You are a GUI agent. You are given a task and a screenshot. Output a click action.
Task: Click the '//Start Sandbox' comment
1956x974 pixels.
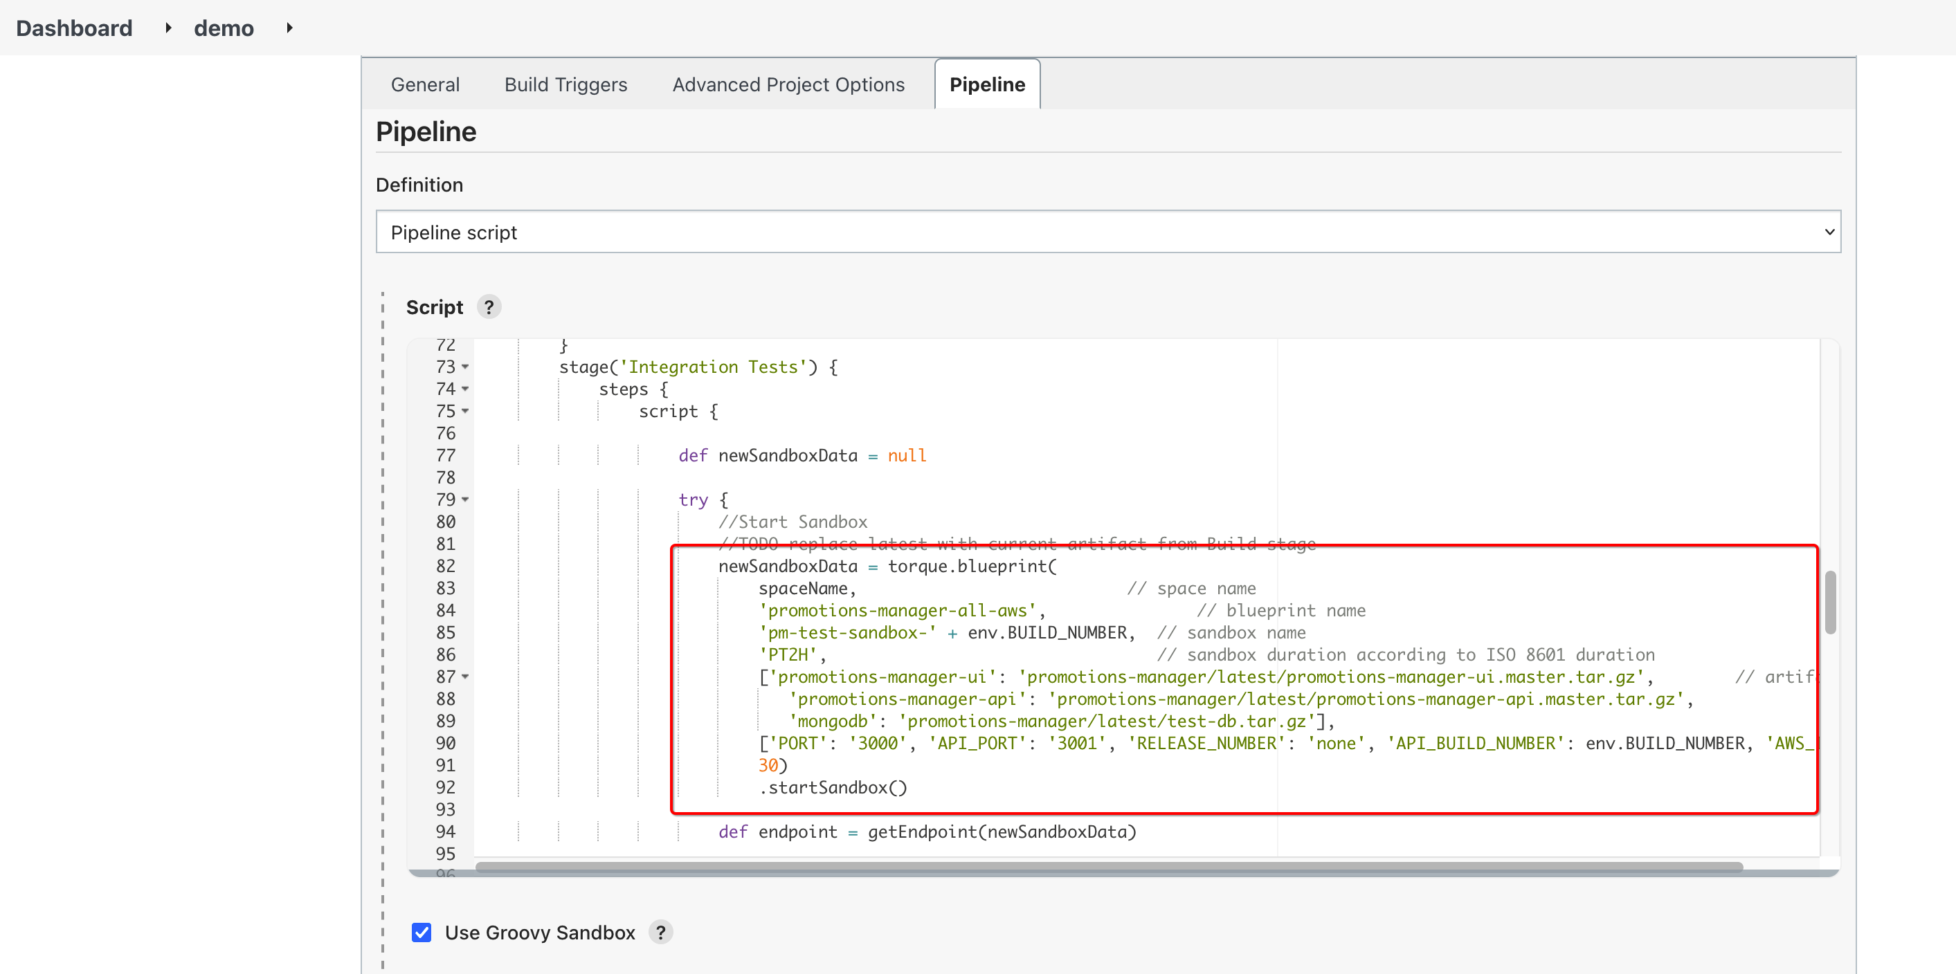tap(793, 522)
